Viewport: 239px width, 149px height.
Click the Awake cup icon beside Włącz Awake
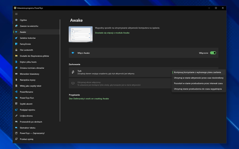[x=73, y=53]
